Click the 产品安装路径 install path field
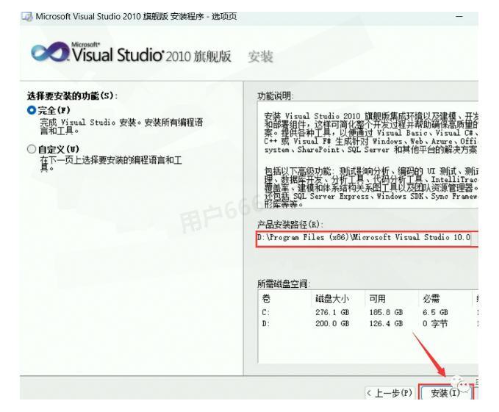 coord(360,238)
